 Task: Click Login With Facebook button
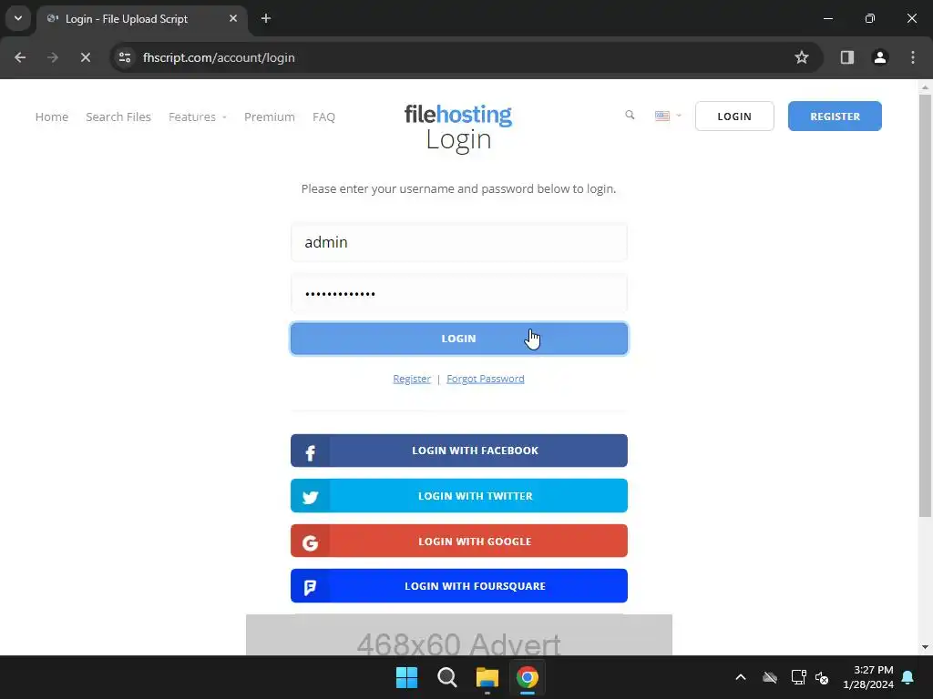pos(459,451)
